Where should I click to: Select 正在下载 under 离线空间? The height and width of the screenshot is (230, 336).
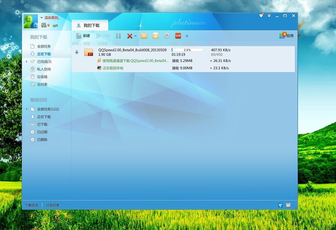(x=44, y=117)
